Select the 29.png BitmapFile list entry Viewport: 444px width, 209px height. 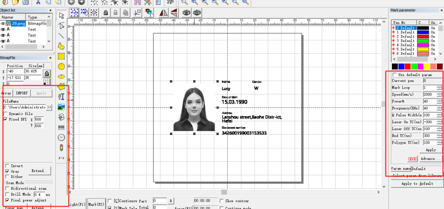(x=18, y=23)
